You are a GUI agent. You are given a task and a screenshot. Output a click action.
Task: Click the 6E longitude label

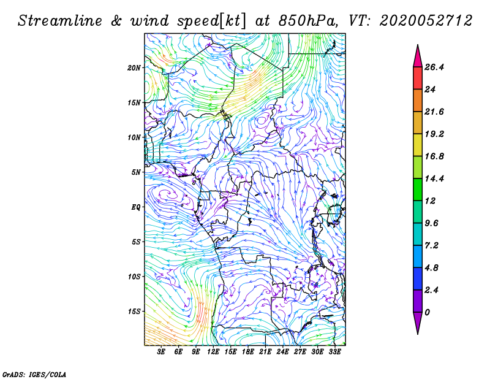coord(178,352)
